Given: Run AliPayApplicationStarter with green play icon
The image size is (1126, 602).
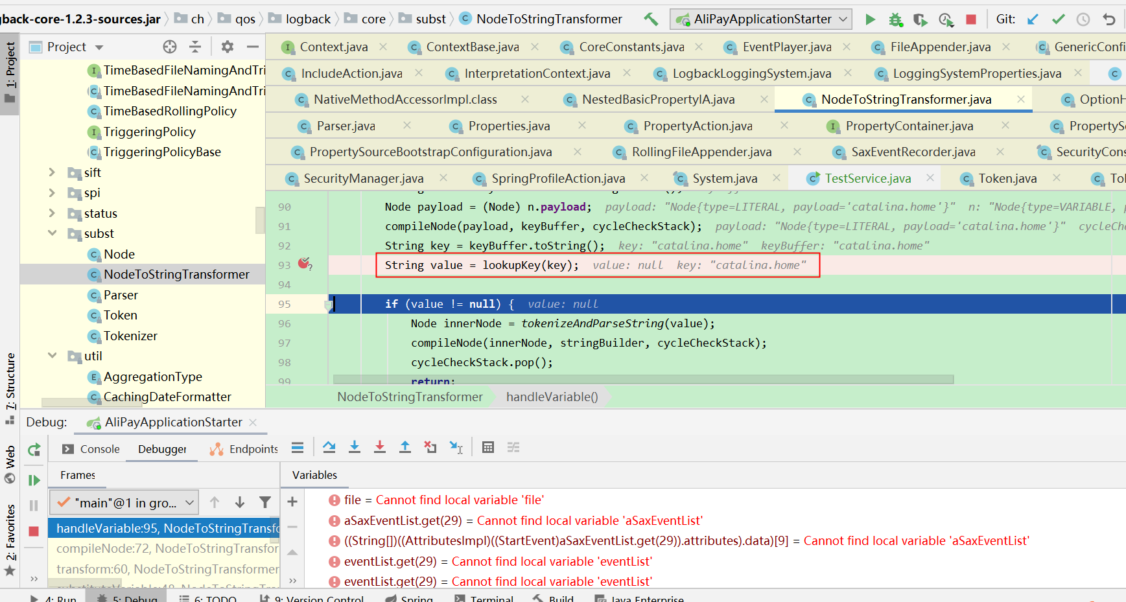Looking at the screenshot, I should (870, 19).
